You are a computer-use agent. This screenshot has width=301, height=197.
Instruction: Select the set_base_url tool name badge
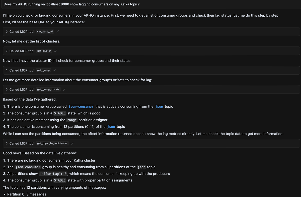tap(45, 32)
